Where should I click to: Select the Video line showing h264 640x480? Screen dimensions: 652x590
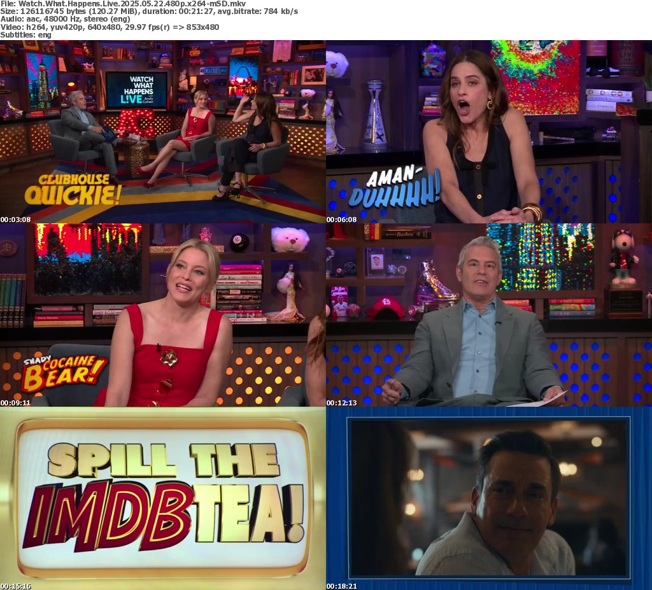[110, 27]
